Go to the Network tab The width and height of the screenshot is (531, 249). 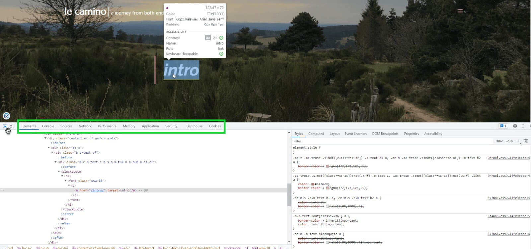point(85,126)
